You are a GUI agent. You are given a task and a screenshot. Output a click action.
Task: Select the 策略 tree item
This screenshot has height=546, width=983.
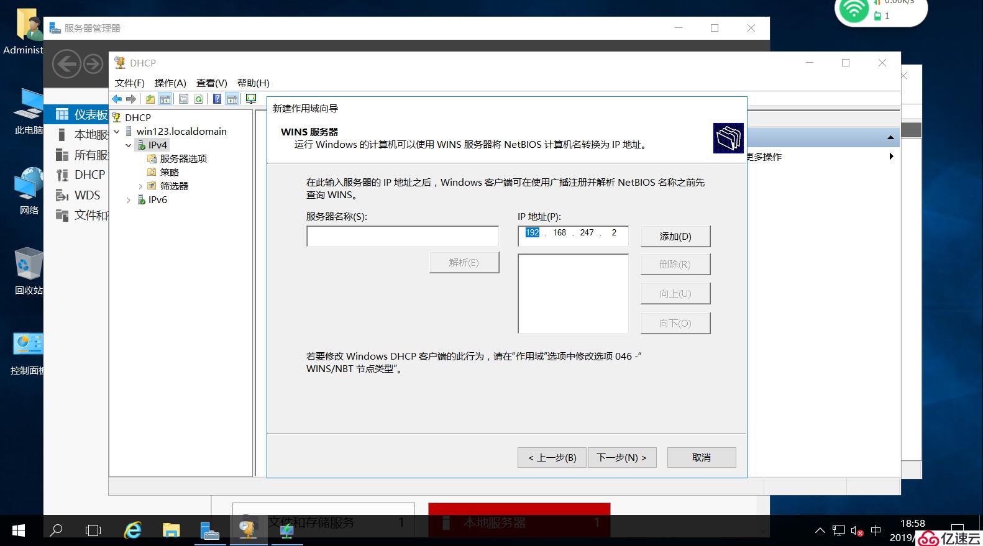pos(169,172)
